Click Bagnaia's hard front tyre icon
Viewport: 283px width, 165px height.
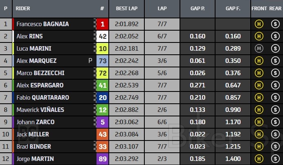coord(258,24)
